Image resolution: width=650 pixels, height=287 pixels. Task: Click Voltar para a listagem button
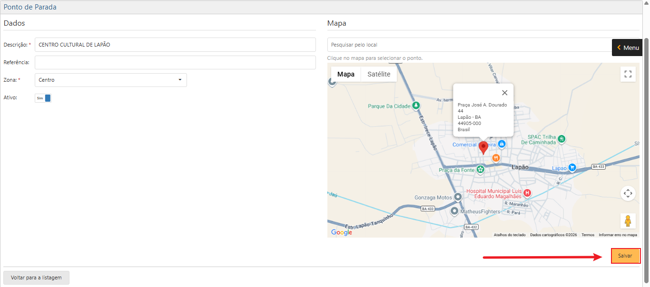coord(36,277)
